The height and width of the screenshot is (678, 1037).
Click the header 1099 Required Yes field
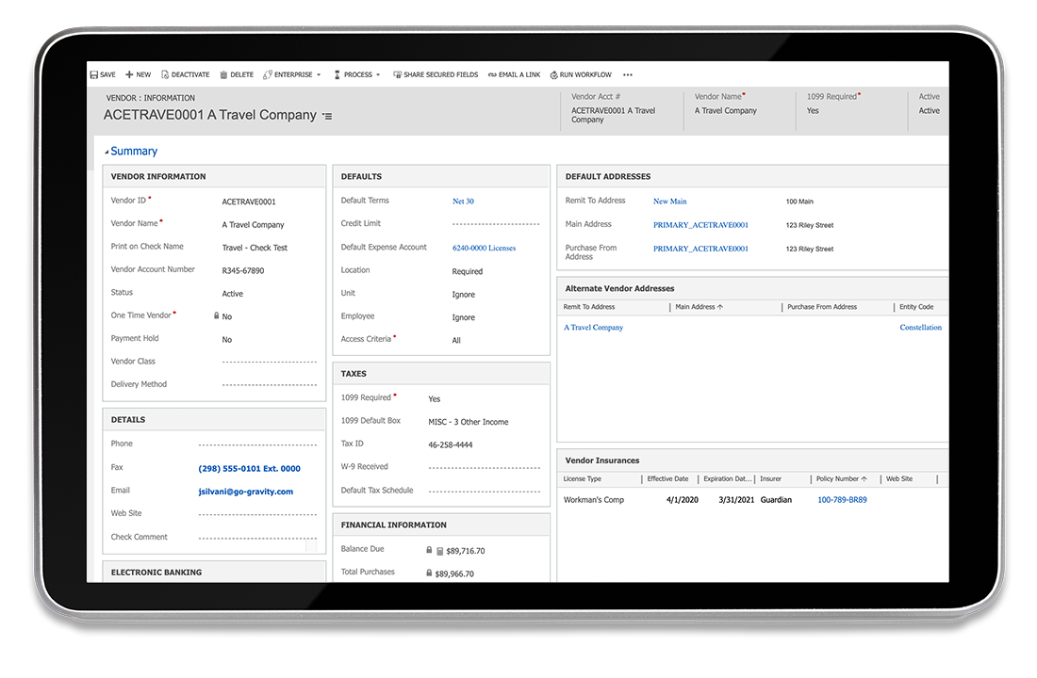[x=813, y=111]
